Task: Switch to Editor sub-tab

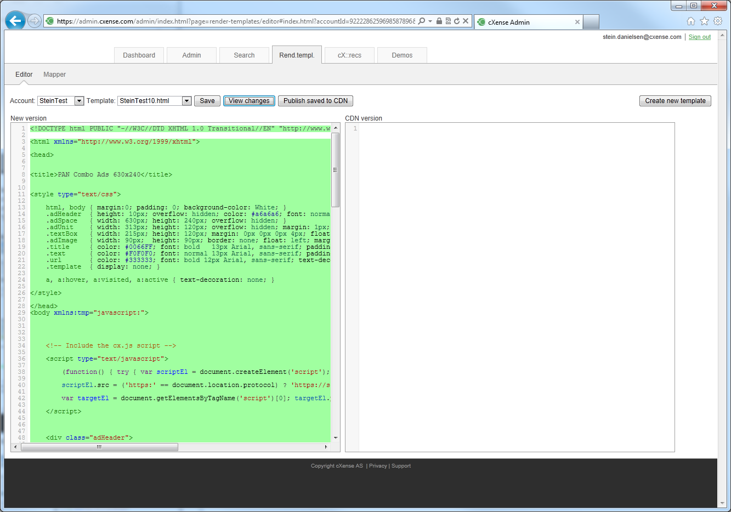Action: tap(24, 75)
